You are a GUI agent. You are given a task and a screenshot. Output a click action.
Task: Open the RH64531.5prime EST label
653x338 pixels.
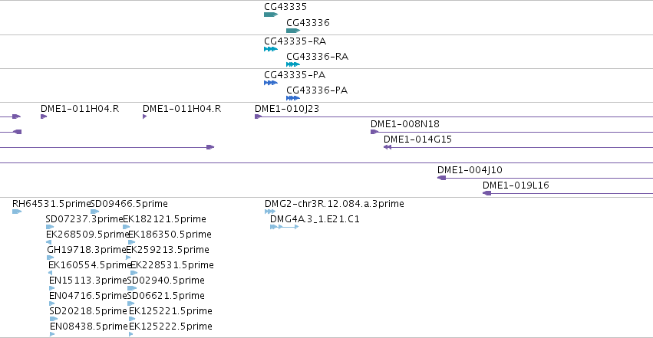pos(51,204)
